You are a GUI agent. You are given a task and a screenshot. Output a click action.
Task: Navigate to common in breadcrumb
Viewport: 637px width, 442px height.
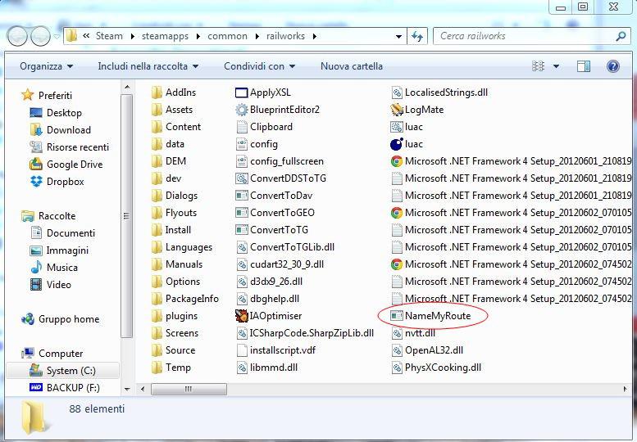[227, 36]
